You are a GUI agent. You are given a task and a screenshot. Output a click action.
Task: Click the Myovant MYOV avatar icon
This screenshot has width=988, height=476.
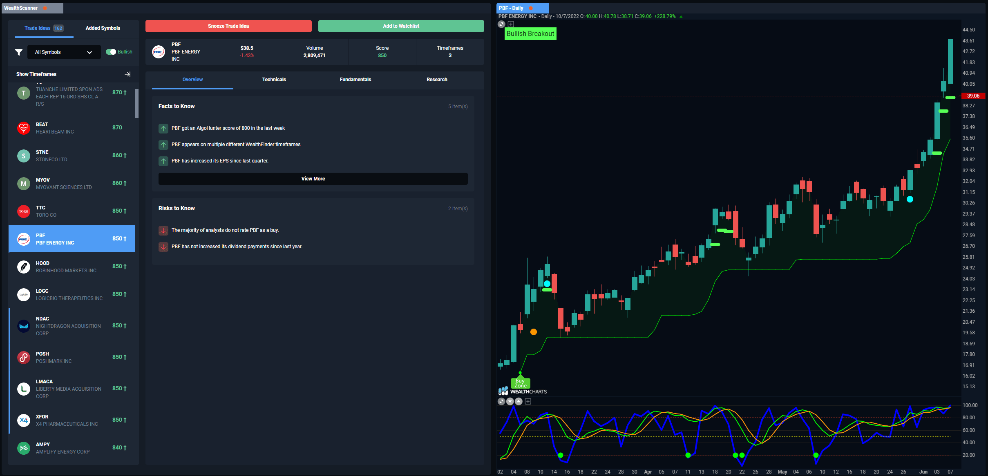(x=24, y=184)
